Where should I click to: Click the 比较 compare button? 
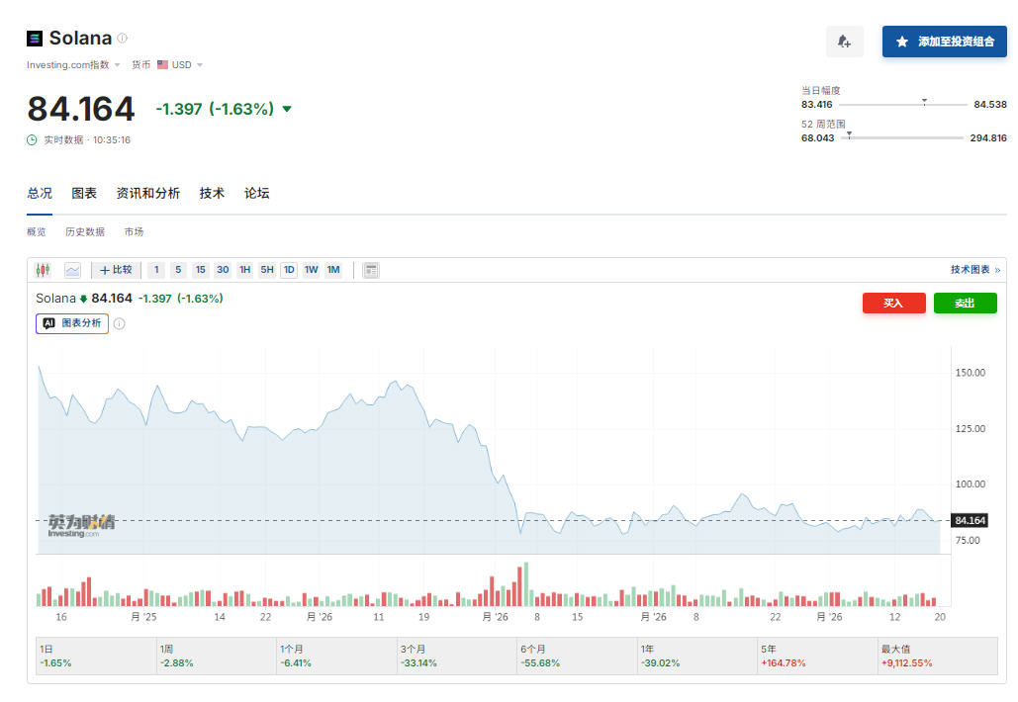pos(116,270)
